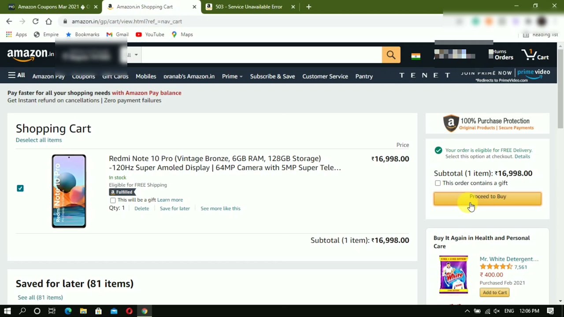Open Redmi Note 10 Pro product title
564x317 pixels.
[225, 163]
